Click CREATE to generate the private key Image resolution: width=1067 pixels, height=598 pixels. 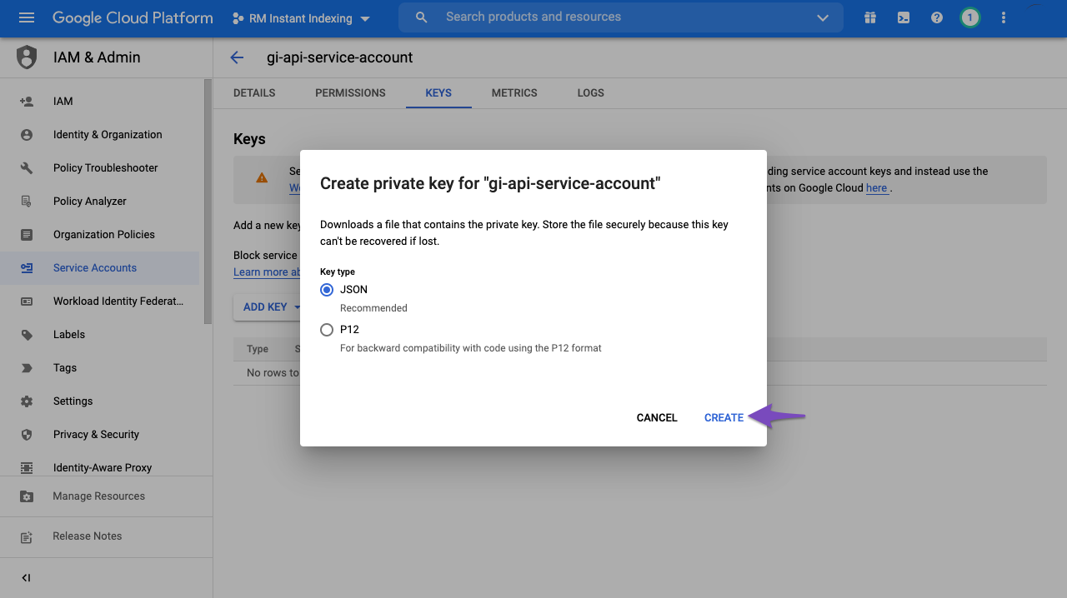[723, 417]
